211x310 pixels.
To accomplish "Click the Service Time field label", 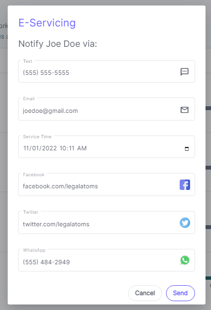I will 37,137.
